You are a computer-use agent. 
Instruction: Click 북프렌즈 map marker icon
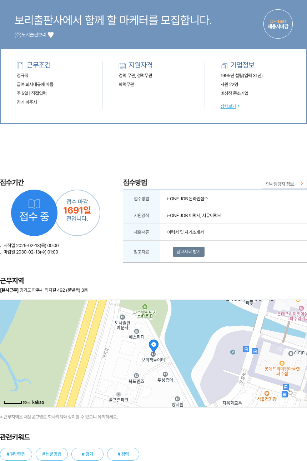click(136, 376)
